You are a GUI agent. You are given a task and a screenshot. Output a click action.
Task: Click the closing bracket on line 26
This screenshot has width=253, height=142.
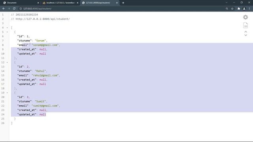pos(11,123)
